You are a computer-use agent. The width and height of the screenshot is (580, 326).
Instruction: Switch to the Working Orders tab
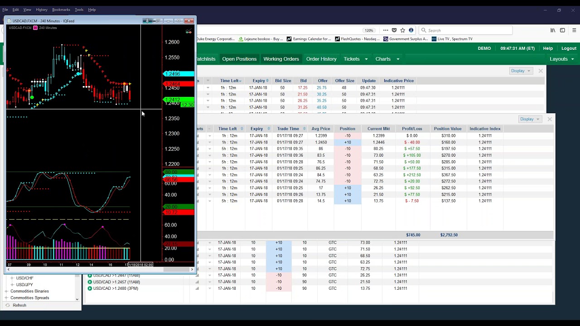[x=281, y=59]
